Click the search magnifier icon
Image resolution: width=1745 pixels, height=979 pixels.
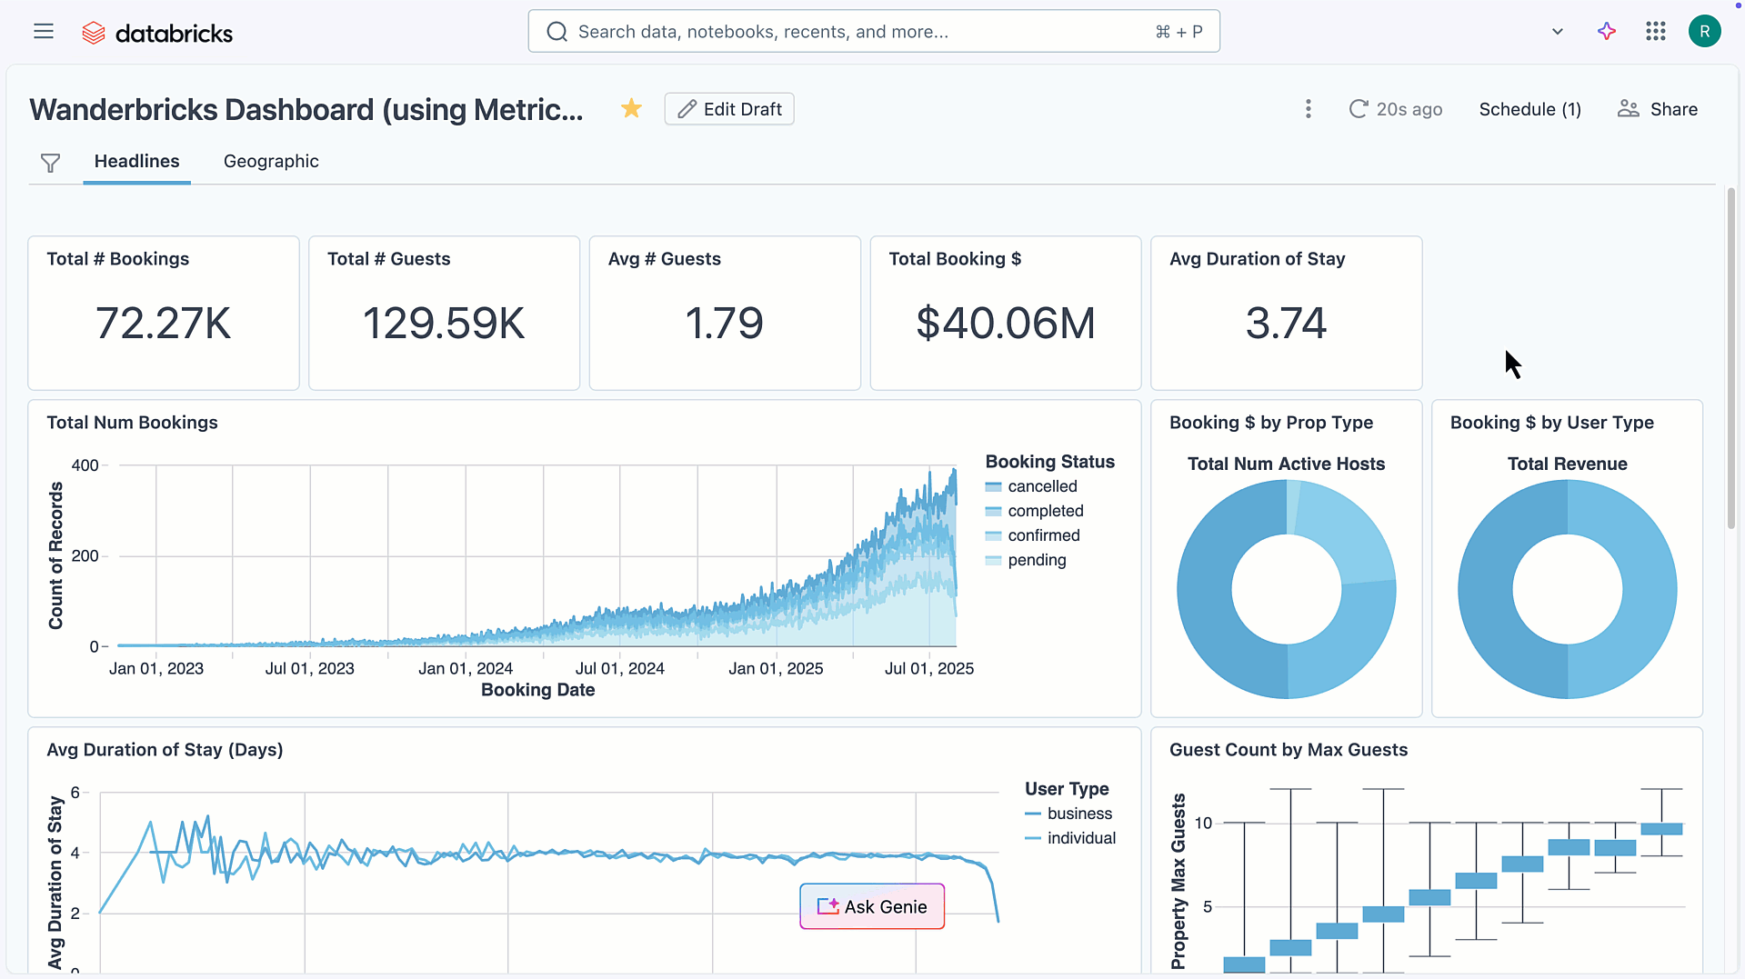point(557,31)
